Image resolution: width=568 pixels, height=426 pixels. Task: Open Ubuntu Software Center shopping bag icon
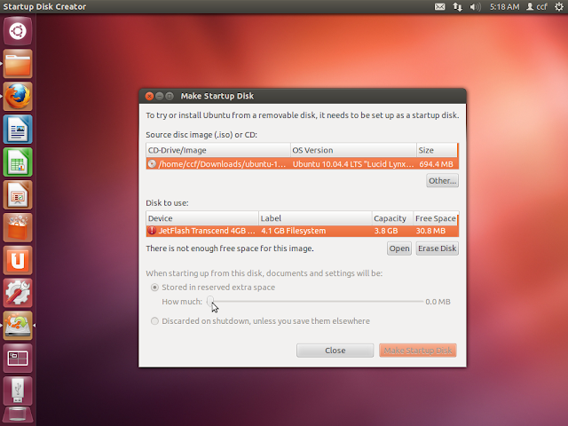18,227
